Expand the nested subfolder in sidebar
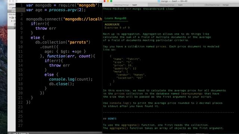Image resolution: width=239 pixels, height=134 pixels. 12,21
